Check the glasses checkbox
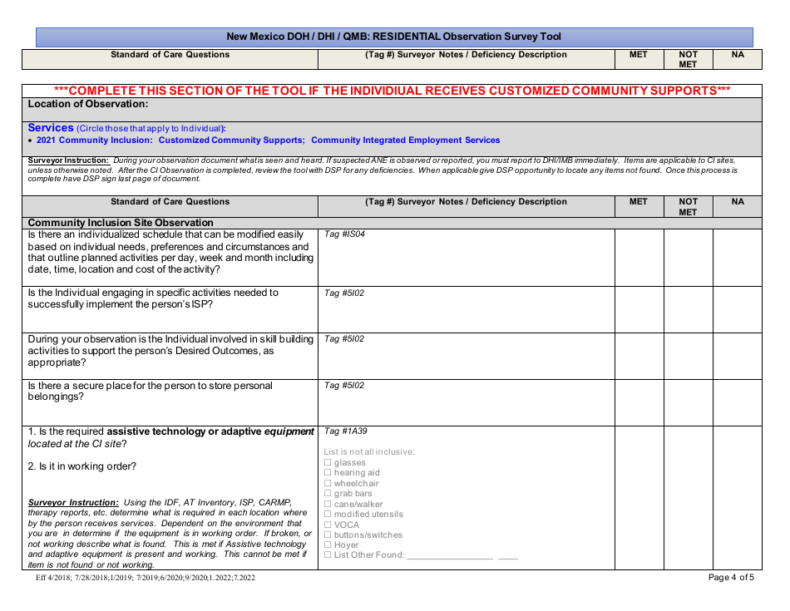790x611 pixels. (x=328, y=462)
